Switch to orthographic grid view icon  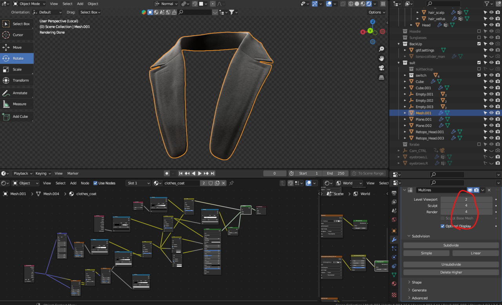tap(381, 77)
